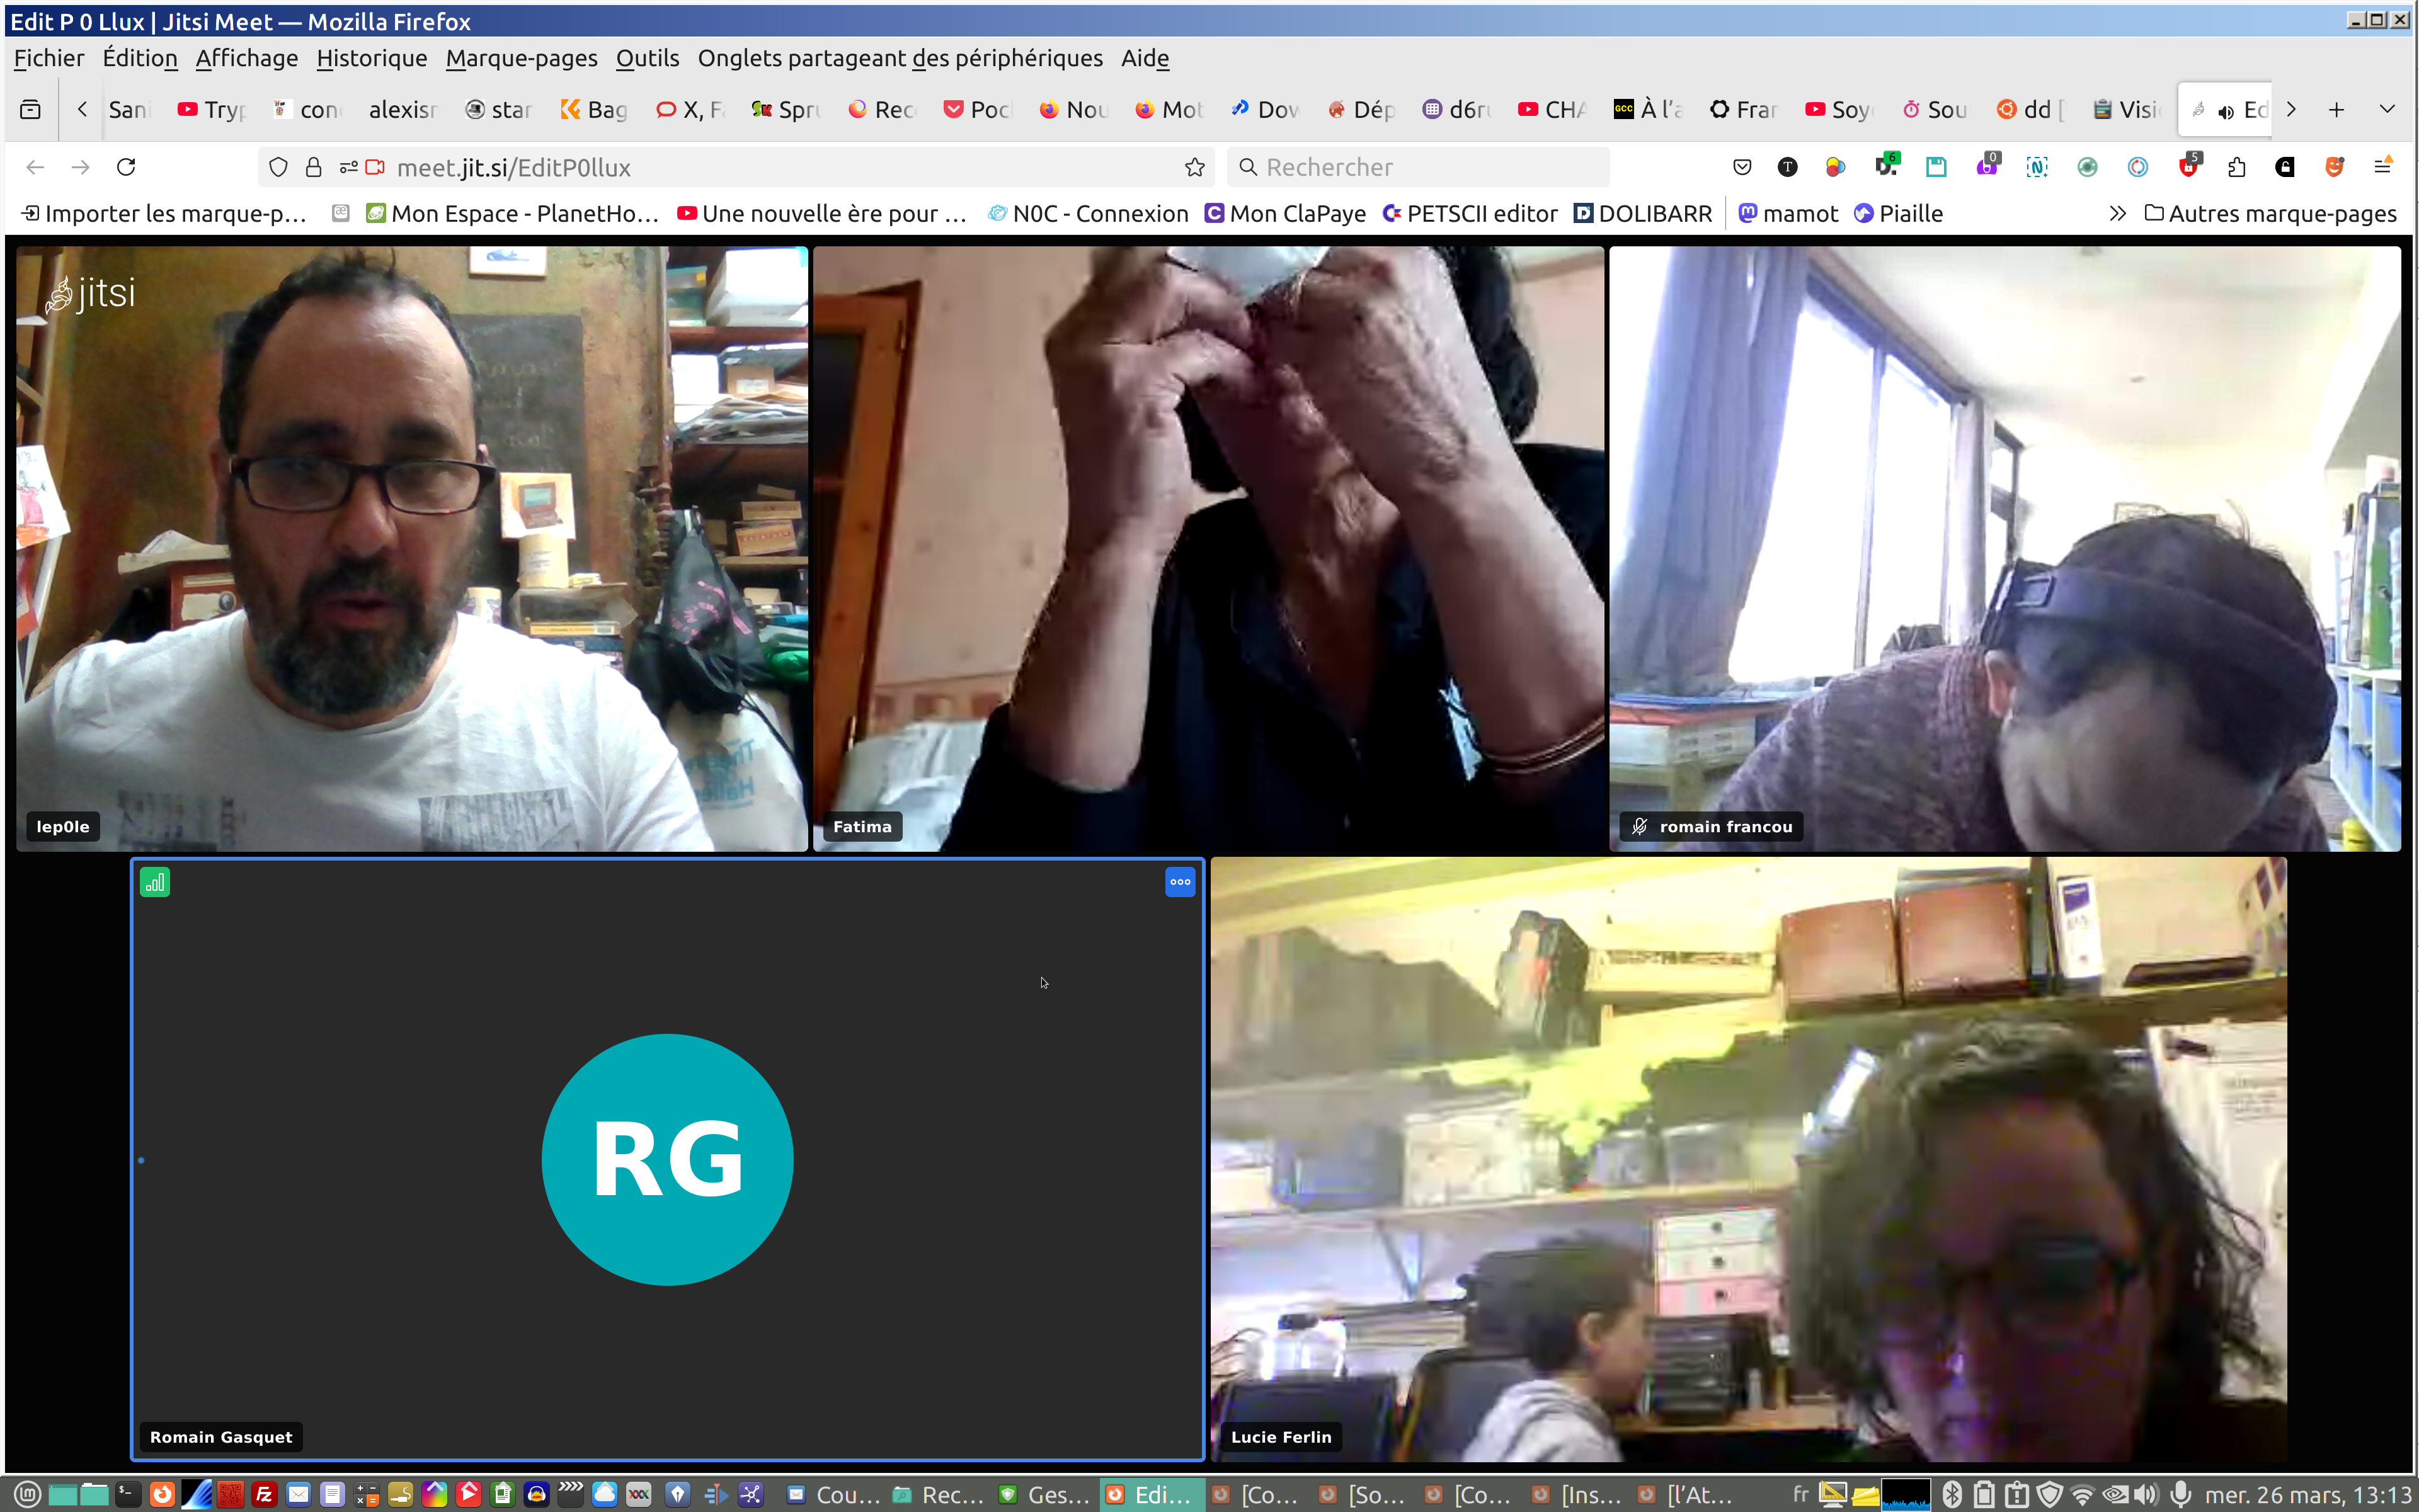
Task: Open the site padlock security info
Action: coord(314,167)
